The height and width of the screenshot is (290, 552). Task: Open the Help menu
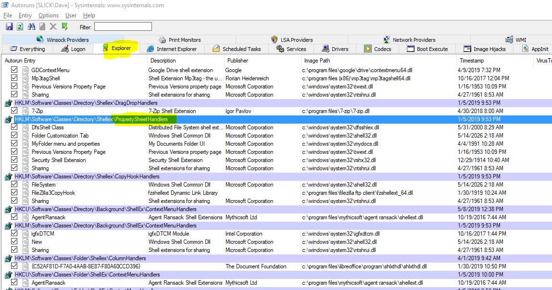click(89, 15)
